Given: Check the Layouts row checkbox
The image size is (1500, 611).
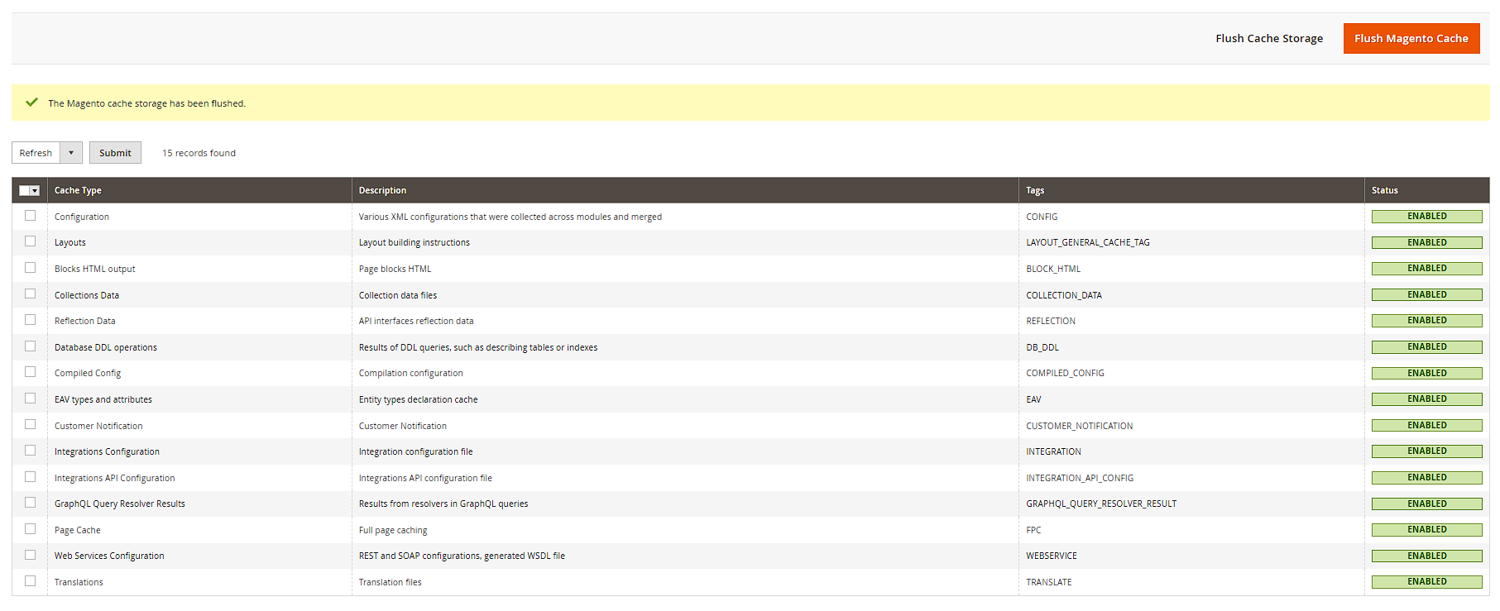Looking at the screenshot, I should (31, 241).
